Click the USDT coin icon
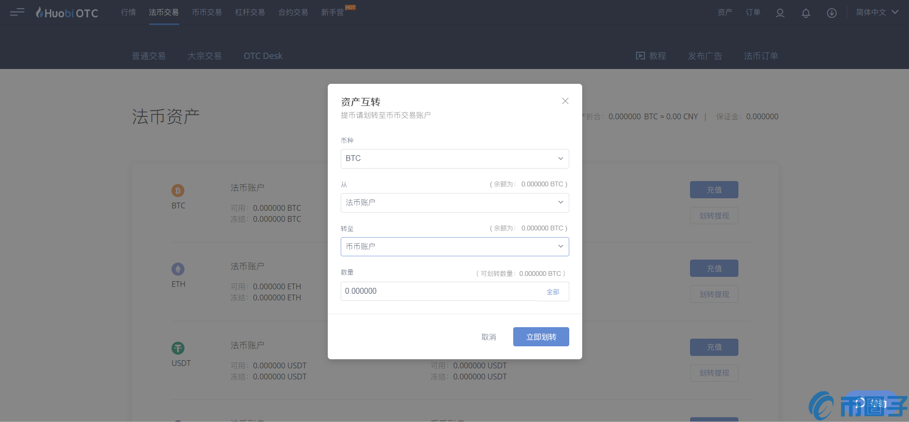This screenshot has height=422, width=909. click(x=178, y=348)
